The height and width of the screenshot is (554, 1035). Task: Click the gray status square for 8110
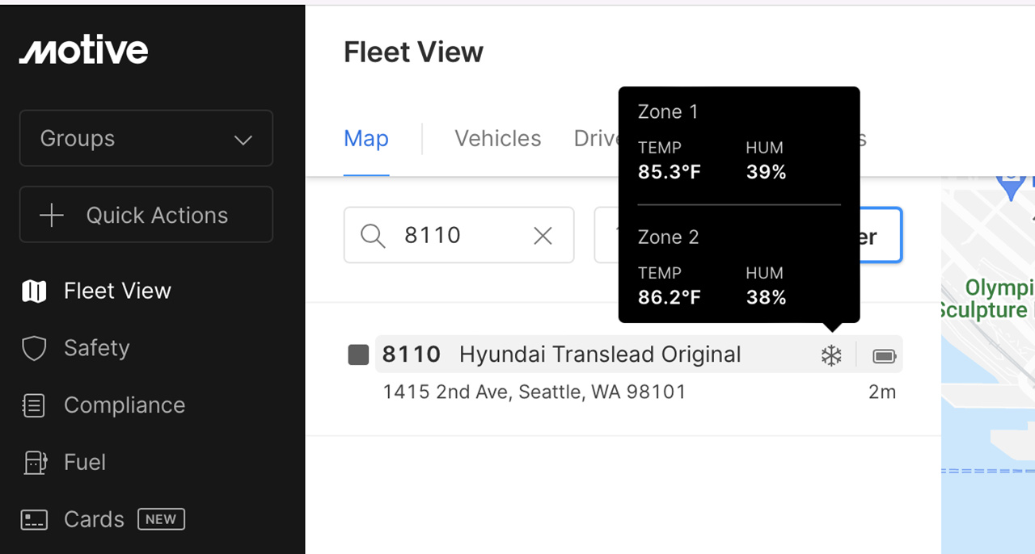(x=358, y=355)
